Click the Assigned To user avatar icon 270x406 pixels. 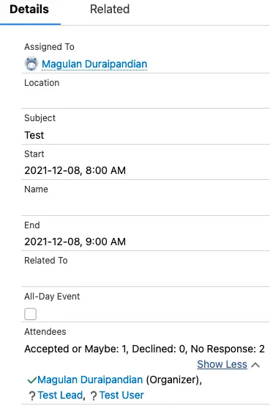(x=31, y=63)
